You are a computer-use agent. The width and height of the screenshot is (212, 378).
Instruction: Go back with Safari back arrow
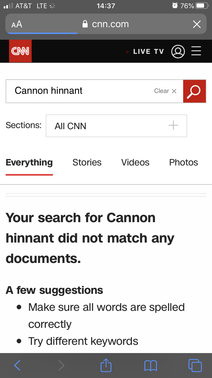pyautogui.click(x=17, y=365)
